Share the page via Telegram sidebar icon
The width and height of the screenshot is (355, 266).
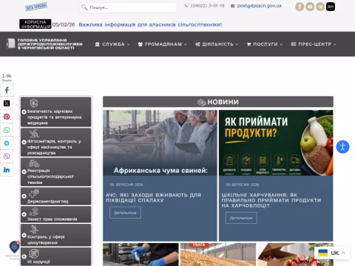click(7, 143)
